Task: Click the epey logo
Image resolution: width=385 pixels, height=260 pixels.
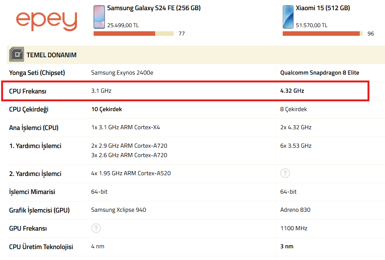Action: (47, 21)
